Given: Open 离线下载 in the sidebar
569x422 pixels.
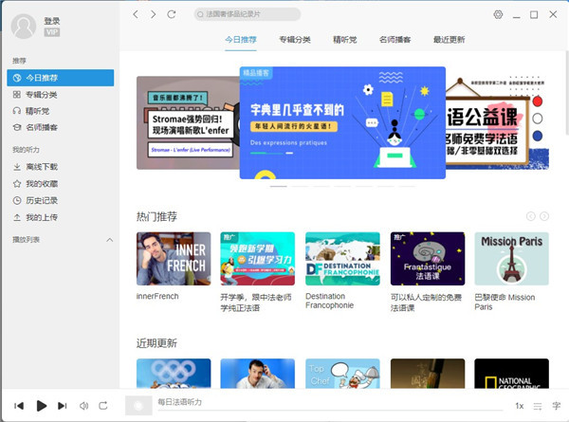Looking at the screenshot, I should click(x=41, y=167).
